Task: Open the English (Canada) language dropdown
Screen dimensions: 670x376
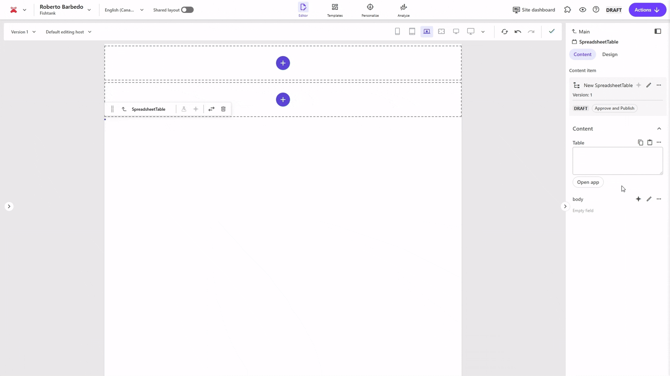Action: [124, 10]
